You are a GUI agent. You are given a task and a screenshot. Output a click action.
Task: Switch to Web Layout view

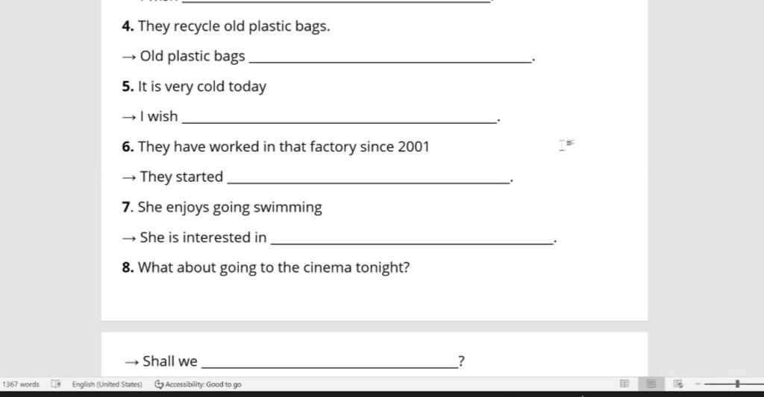(x=677, y=384)
